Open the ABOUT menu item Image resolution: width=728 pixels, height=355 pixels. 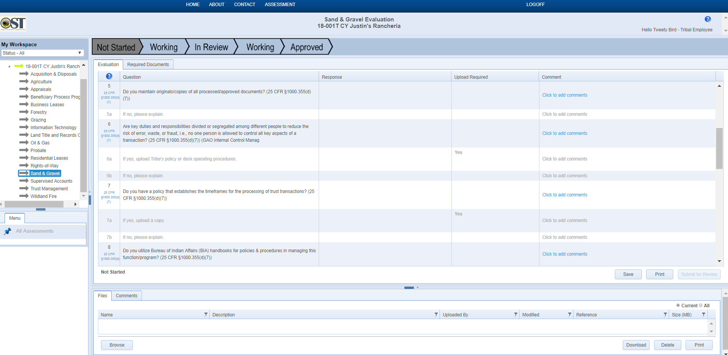point(217,5)
